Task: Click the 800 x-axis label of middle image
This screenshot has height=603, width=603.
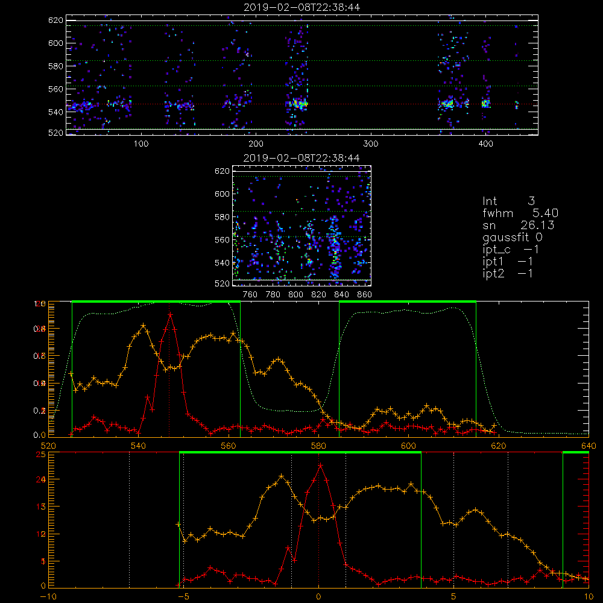Action: tap(295, 295)
